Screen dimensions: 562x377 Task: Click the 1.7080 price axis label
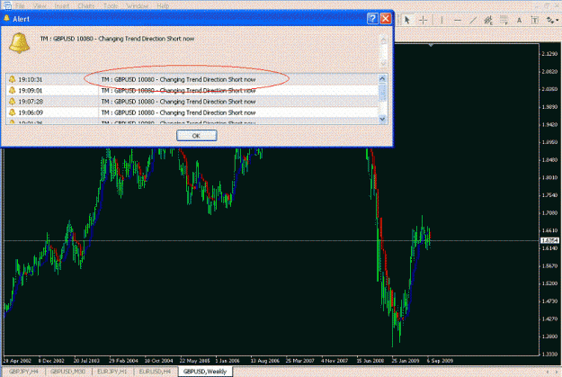[x=549, y=212]
